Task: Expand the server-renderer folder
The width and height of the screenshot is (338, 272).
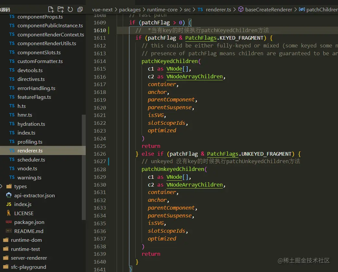Action: (29, 258)
